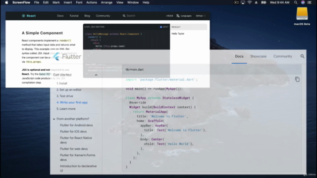Image resolution: width=317 pixels, height=178 pixels.
Task: Open the Babel REPL link
Action: [45, 74]
